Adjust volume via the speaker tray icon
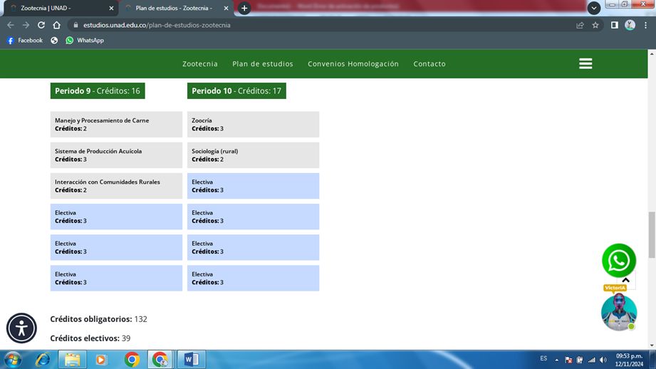Image resolution: width=656 pixels, height=369 pixels. point(603,360)
